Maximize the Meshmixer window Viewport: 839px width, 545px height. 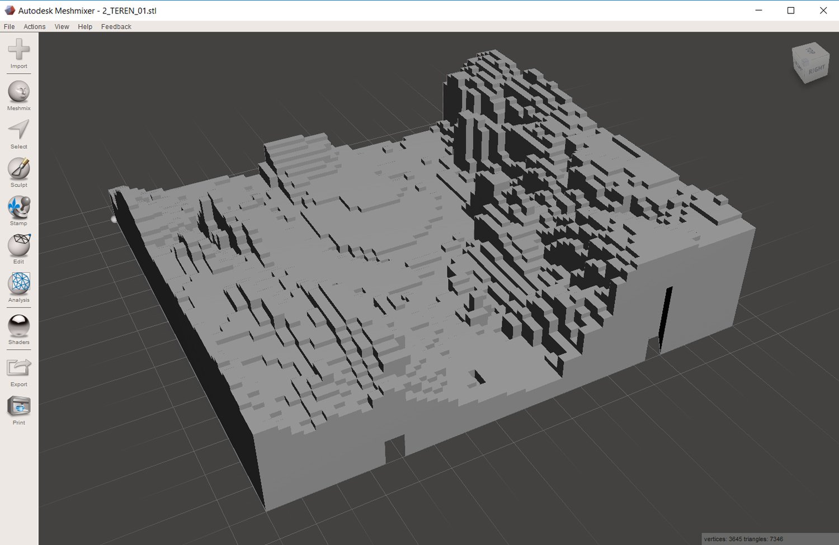coord(791,10)
